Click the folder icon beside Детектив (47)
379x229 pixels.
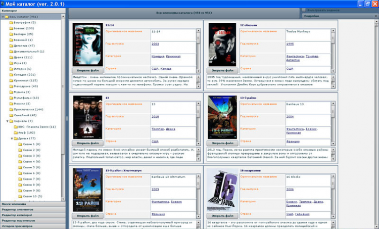click(11, 45)
